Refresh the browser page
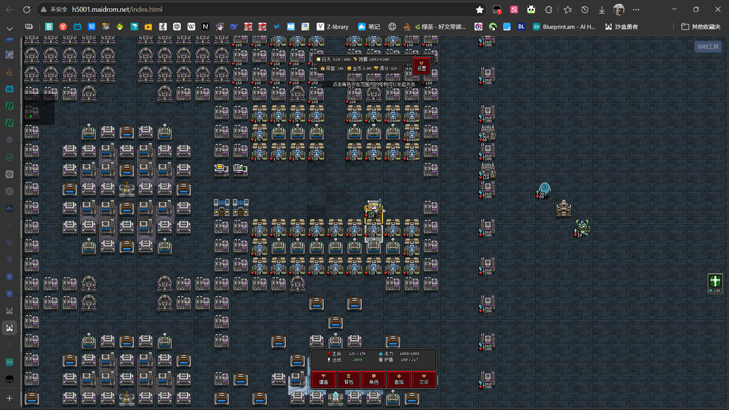Image resolution: width=729 pixels, height=410 pixels. click(27, 9)
